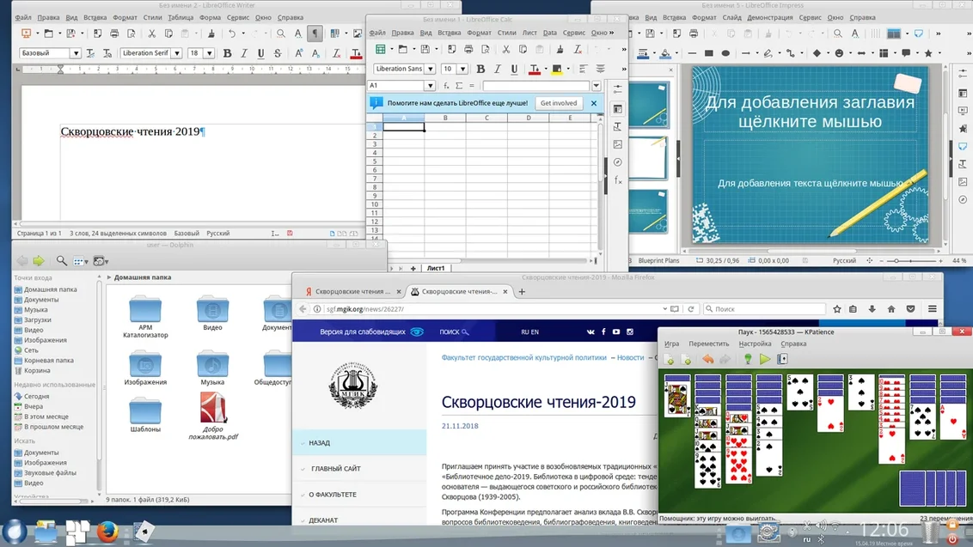Image resolution: width=973 pixels, height=547 pixels.
Task: Click 'Версия для слабовидящих' on the webpage
Action: [363, 331]
